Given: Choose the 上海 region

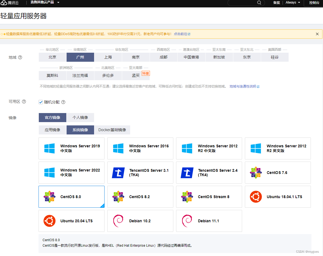Looking at the screenshot, I should pos(108,57).
